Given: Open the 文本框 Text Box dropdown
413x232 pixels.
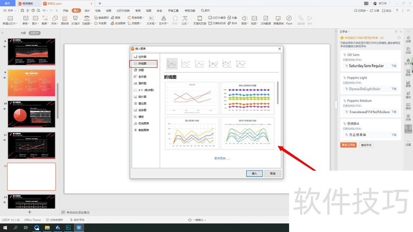Looking at the screenshot, I should click(x=151, y=23).
